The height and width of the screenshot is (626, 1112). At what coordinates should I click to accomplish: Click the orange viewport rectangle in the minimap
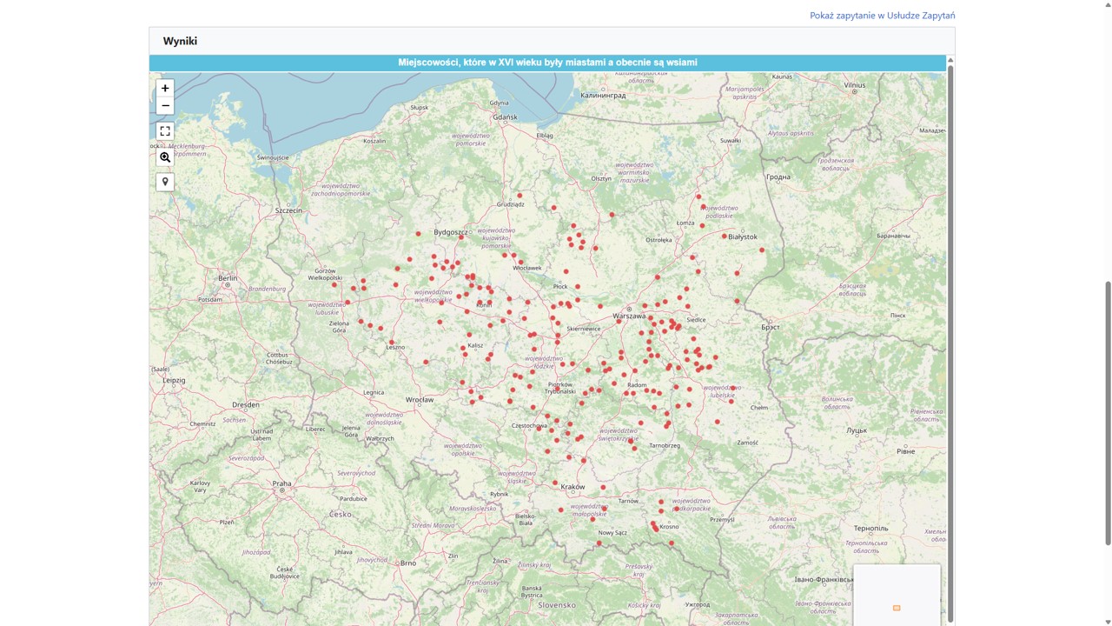point(897,608)
